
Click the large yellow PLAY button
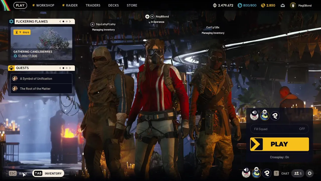click(x=279, y=144)
